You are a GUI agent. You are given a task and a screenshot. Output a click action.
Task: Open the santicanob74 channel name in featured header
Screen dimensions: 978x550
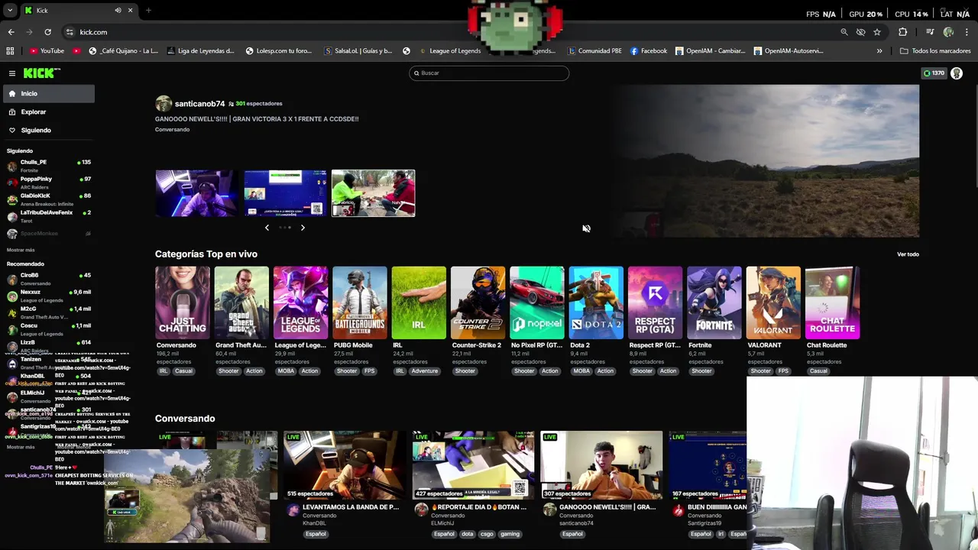pos(199,104)
